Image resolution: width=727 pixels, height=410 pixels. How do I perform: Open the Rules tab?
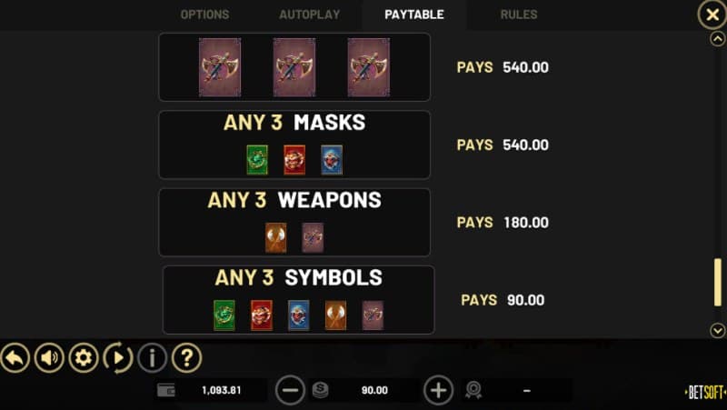click(519, 15)
